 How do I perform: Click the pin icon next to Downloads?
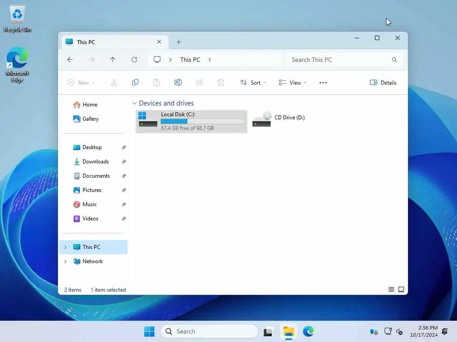click(x=124, y=162)
